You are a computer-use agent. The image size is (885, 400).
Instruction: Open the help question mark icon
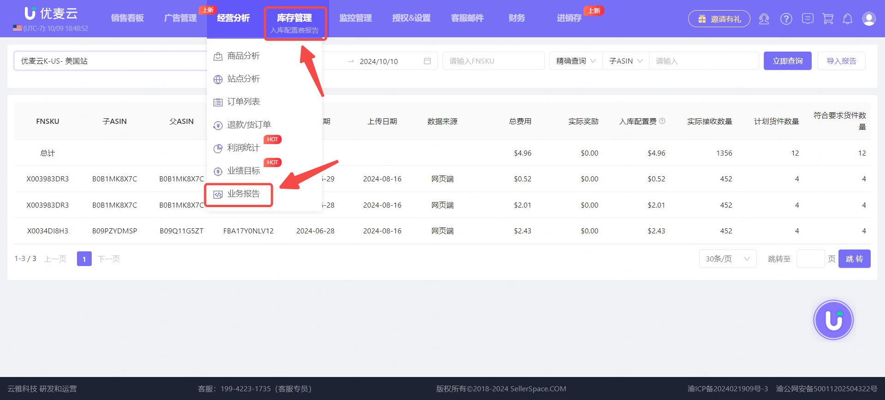click(786, 19)
